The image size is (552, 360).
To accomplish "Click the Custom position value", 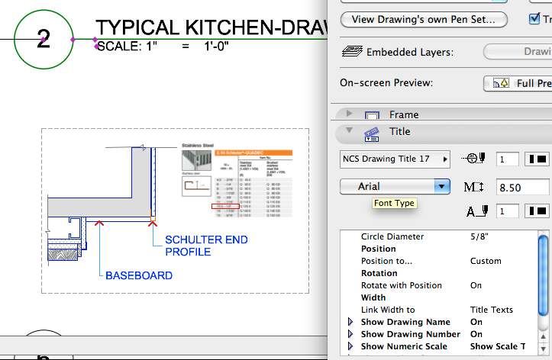I will pos(486,261).
